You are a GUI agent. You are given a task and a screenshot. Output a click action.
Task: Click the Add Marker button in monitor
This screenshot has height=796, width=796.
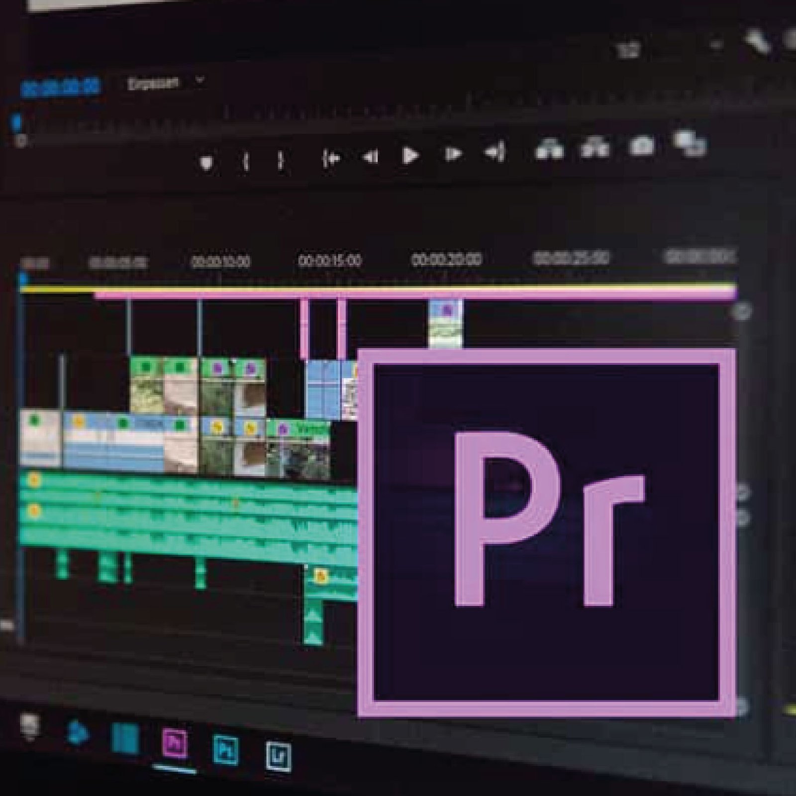206,163
